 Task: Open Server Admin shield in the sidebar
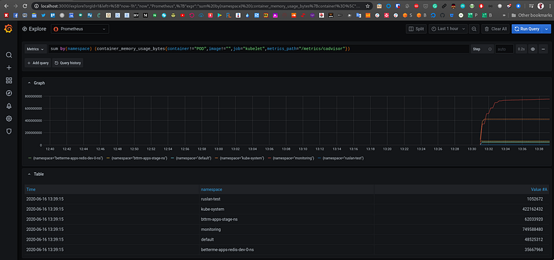point(9,131)
